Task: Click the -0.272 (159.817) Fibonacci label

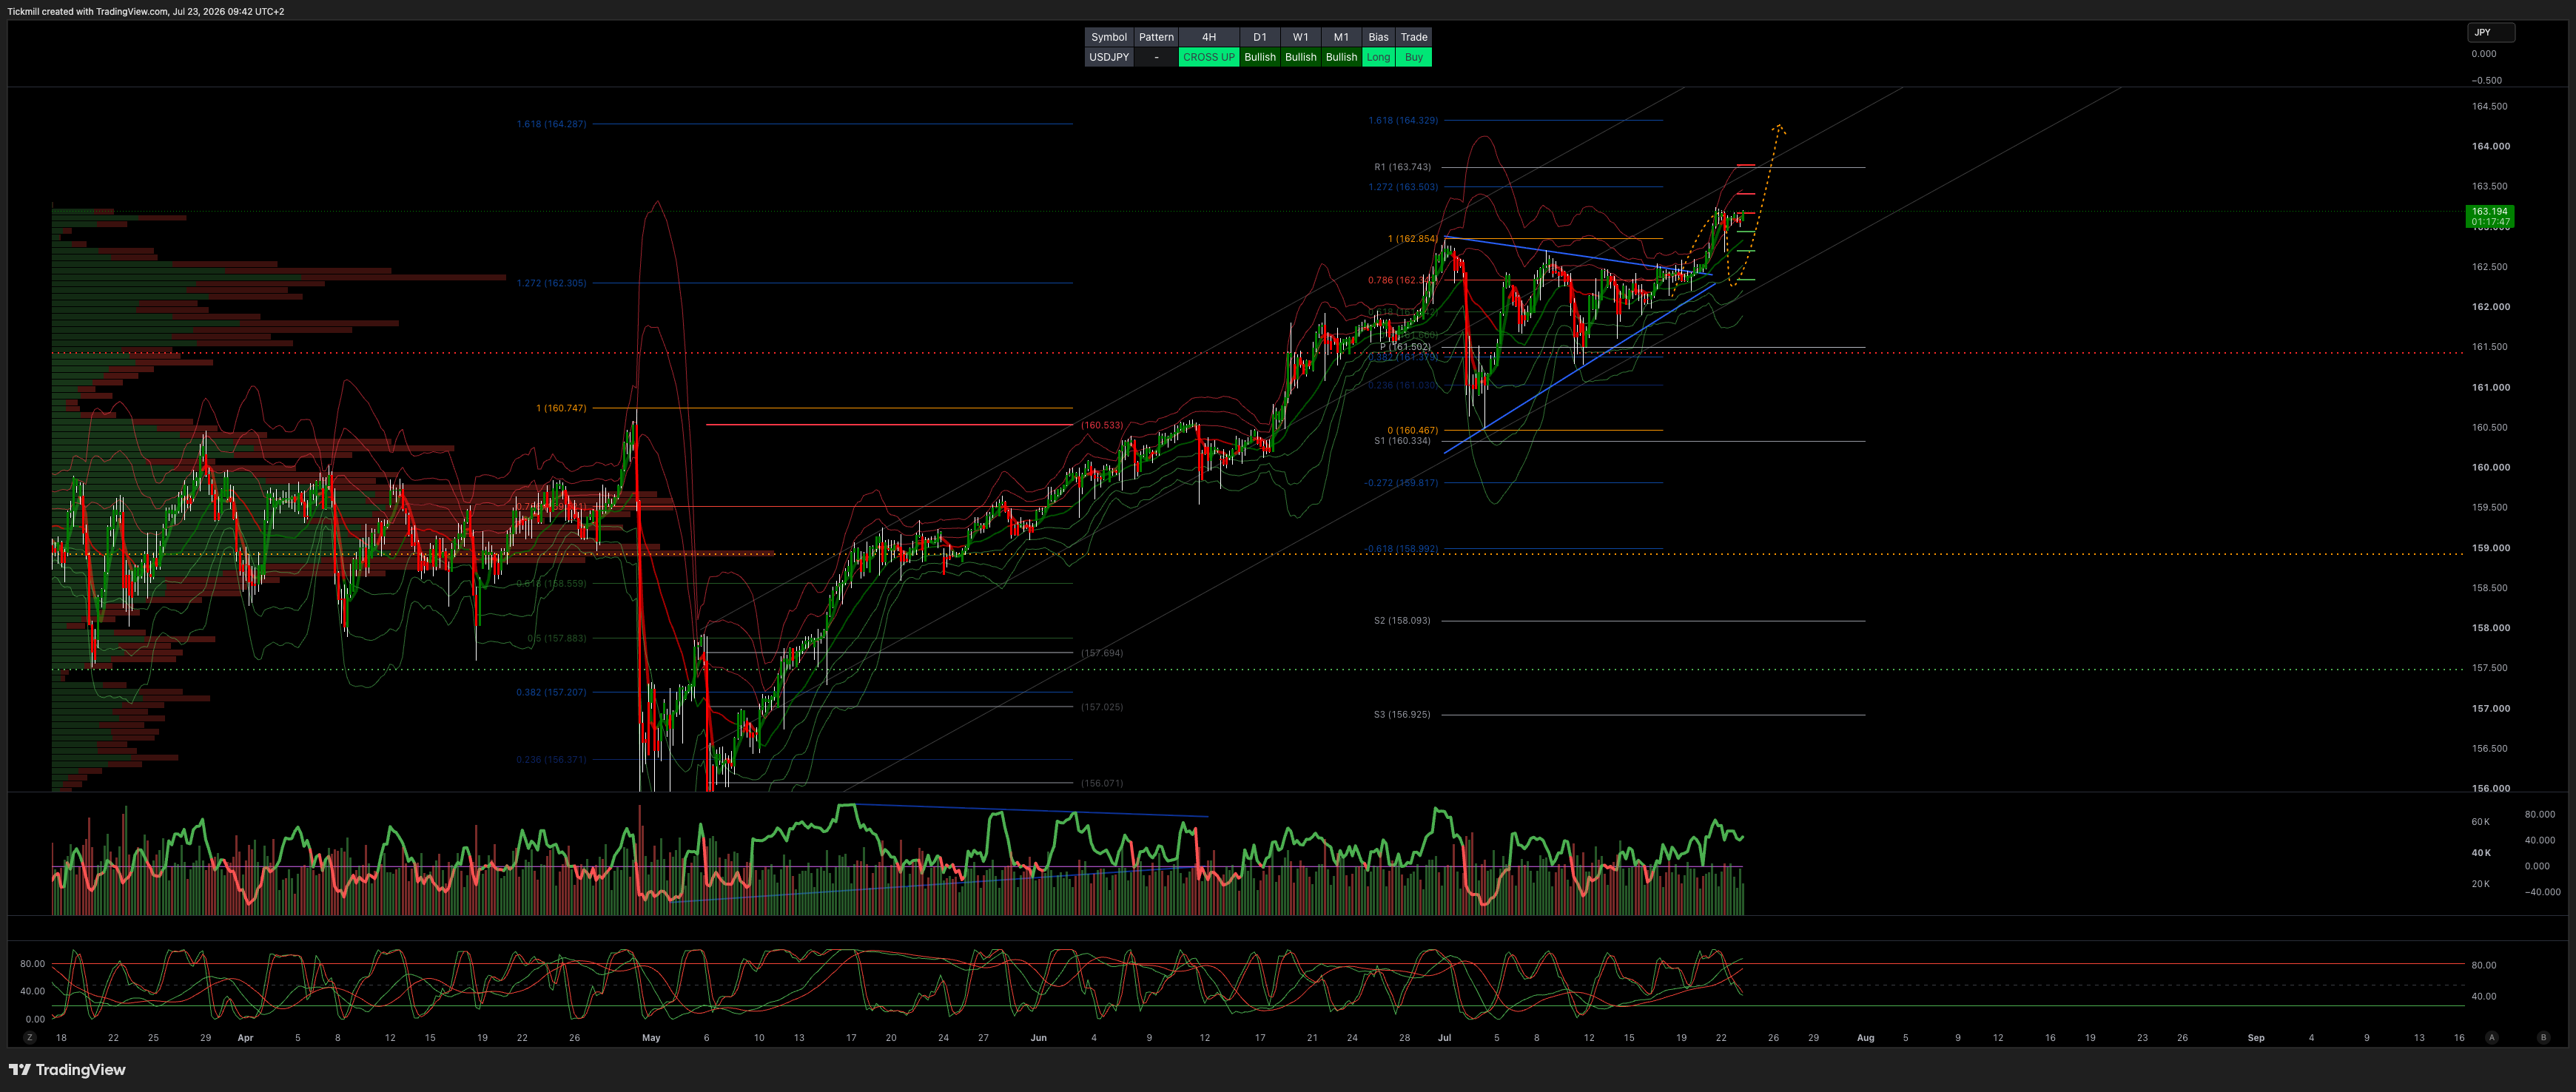Action: 1401,483
